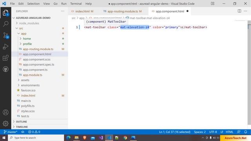Open the GitHub view in activity bar
Image resolution: width=251 pixels, height=141 pixels.
pos(5,69)
